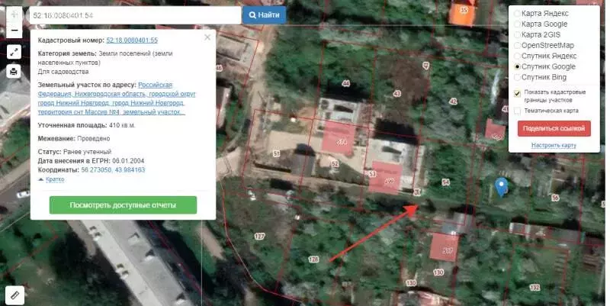Select Карта Google map layer
610x306 pixels.
pos(518,24)
